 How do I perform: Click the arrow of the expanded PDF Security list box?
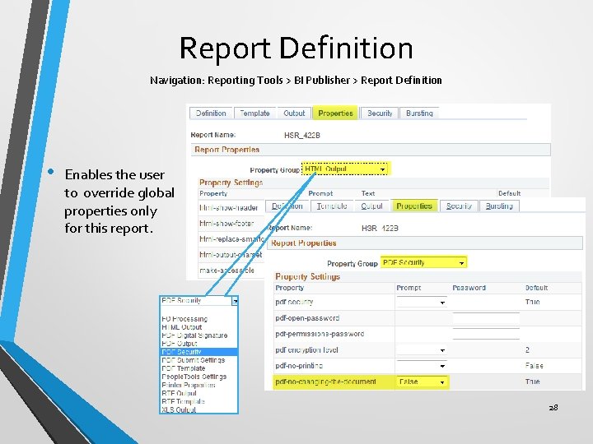click(x=236, y=301)
